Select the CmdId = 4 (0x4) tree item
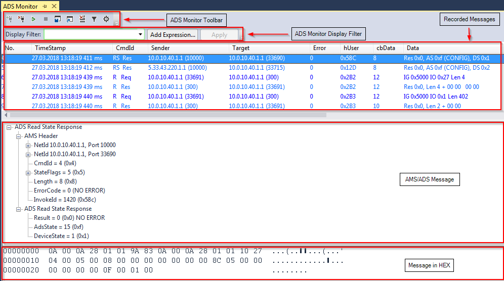This screenshot has height=281, width=504. coord(55,163)
